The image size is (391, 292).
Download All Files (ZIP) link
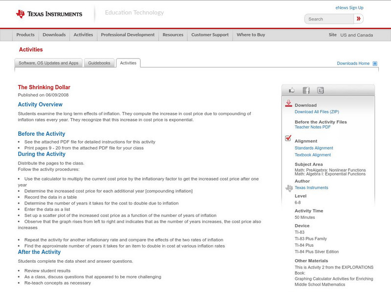coord(317,112)
